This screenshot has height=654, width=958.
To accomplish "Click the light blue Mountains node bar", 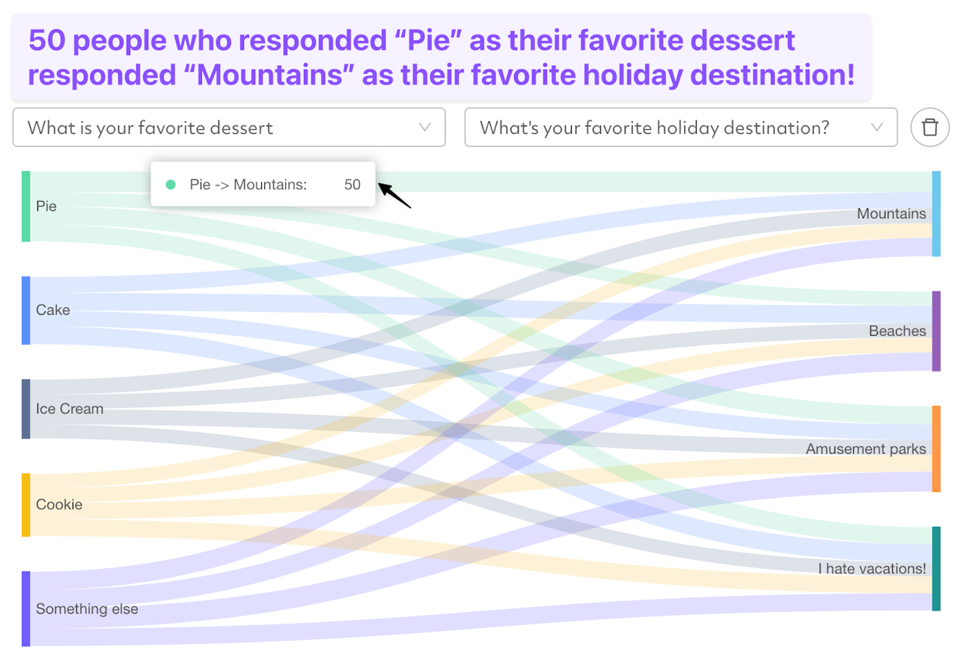I will [x=936, y=214].
